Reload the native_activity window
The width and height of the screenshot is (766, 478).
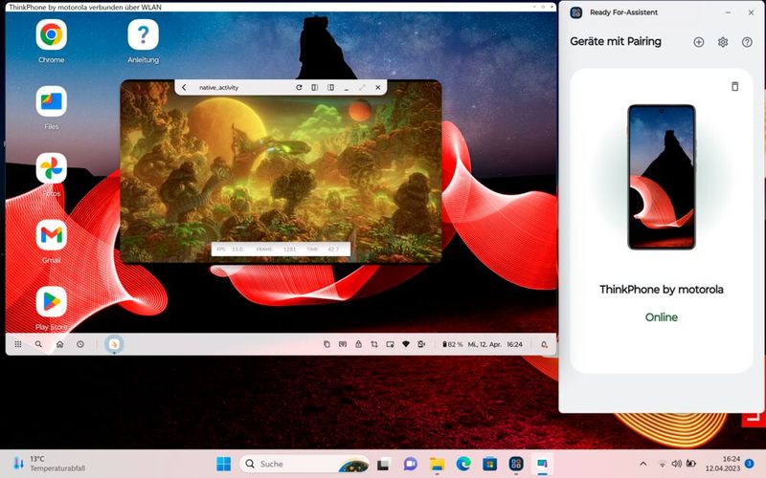(x=299, y=87)
